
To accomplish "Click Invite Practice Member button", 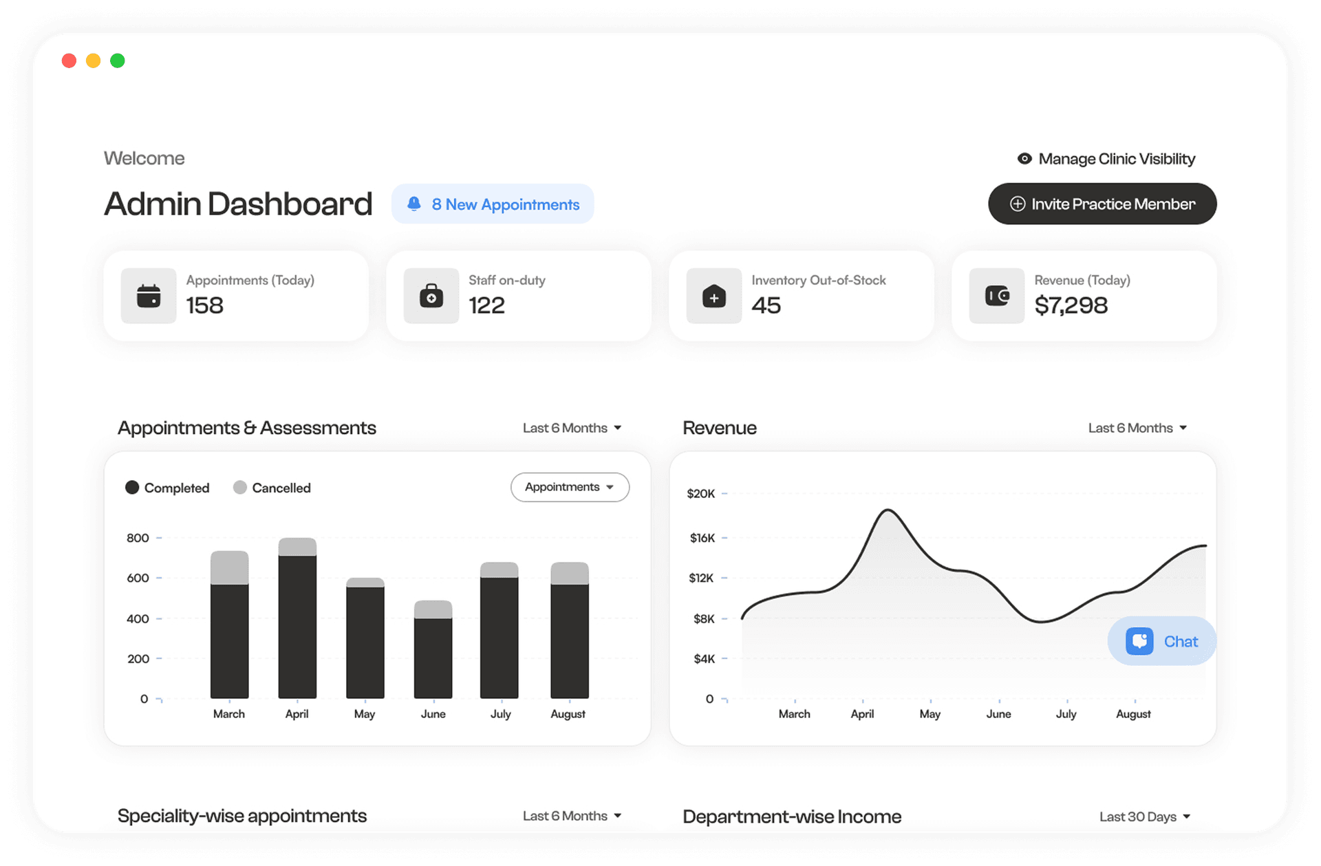I will 1102,204.
